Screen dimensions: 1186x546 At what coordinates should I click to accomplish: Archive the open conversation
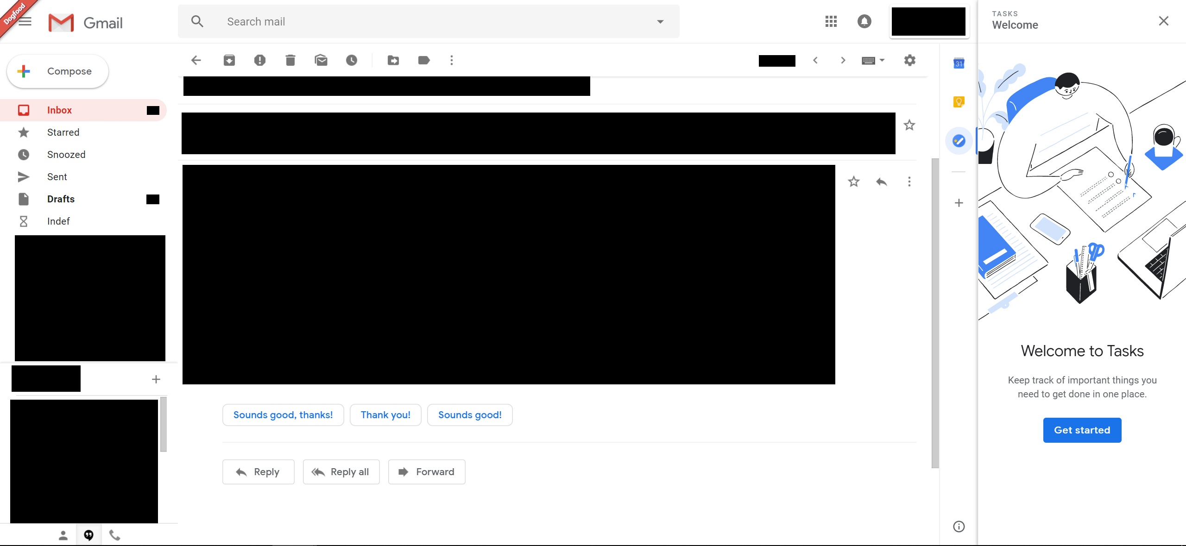pyautogui.click(x=229, y=60)
